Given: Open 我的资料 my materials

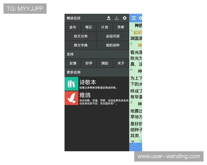Looking at the screenshot, I should pos(113,45).
